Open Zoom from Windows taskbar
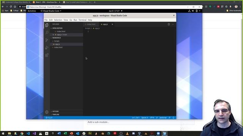This screenshot has width=243, height=136. [158, 133]
